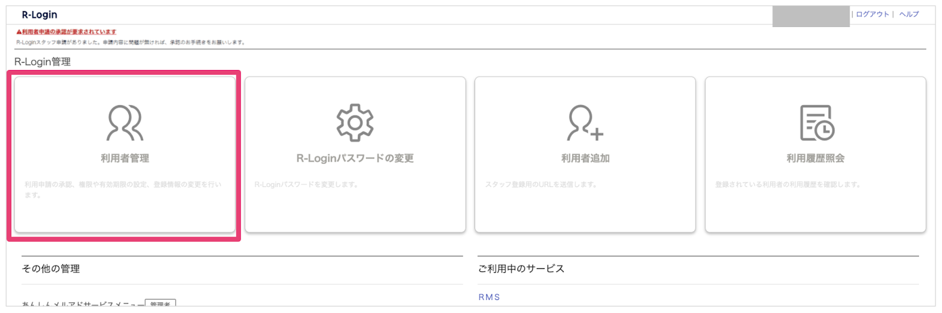Screen dimensions: 942x313
Task: Click the add-user person-plus icon
Action: pyautogui.click(x=585, y=122)
